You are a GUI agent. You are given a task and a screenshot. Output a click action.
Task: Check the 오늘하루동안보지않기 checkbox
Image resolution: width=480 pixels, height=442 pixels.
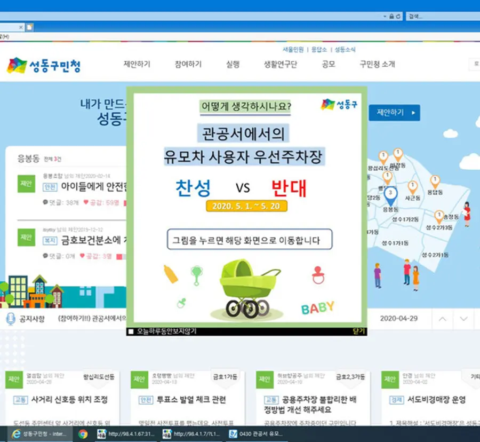tap(131, 331)
